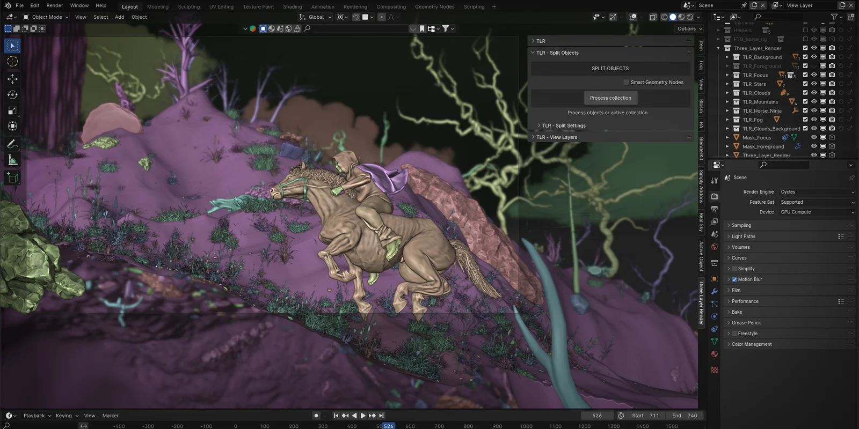
Task: Expand the TLR_Horse_Ninja collection tree
Action: pyautogui.click(x=727, y=110)
